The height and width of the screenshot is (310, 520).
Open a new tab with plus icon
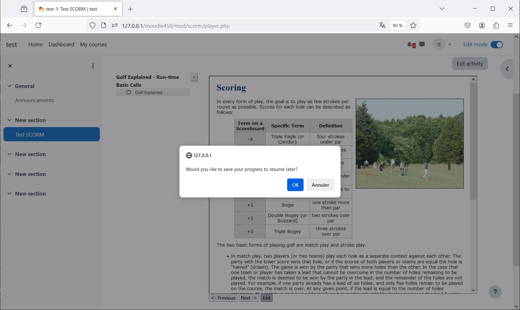pyautogui.click(x=130, y=9)
